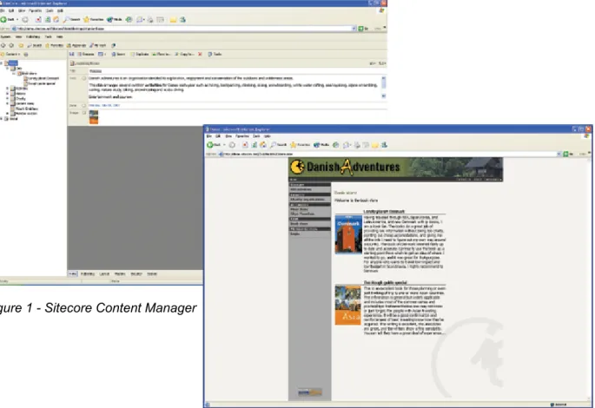Click up arrow of text field scrollbar
Image resolution: width=595 pixels, height=408 pixels.
384,78
